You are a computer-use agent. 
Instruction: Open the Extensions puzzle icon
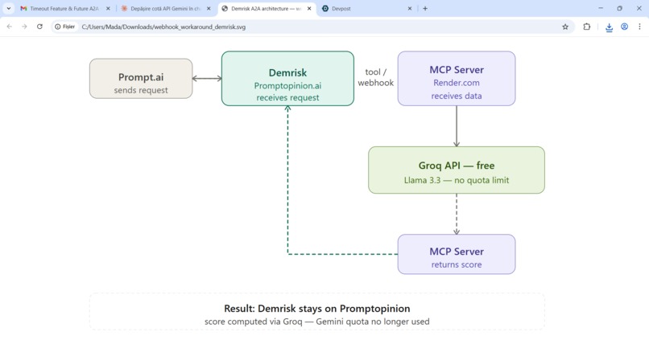586,27
